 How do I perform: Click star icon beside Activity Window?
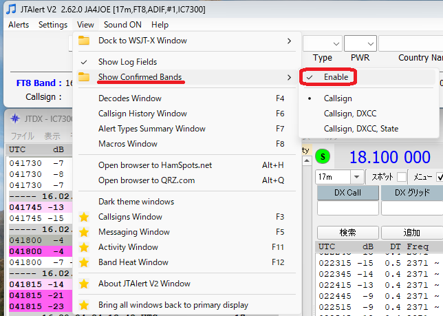tap(84, 247)
